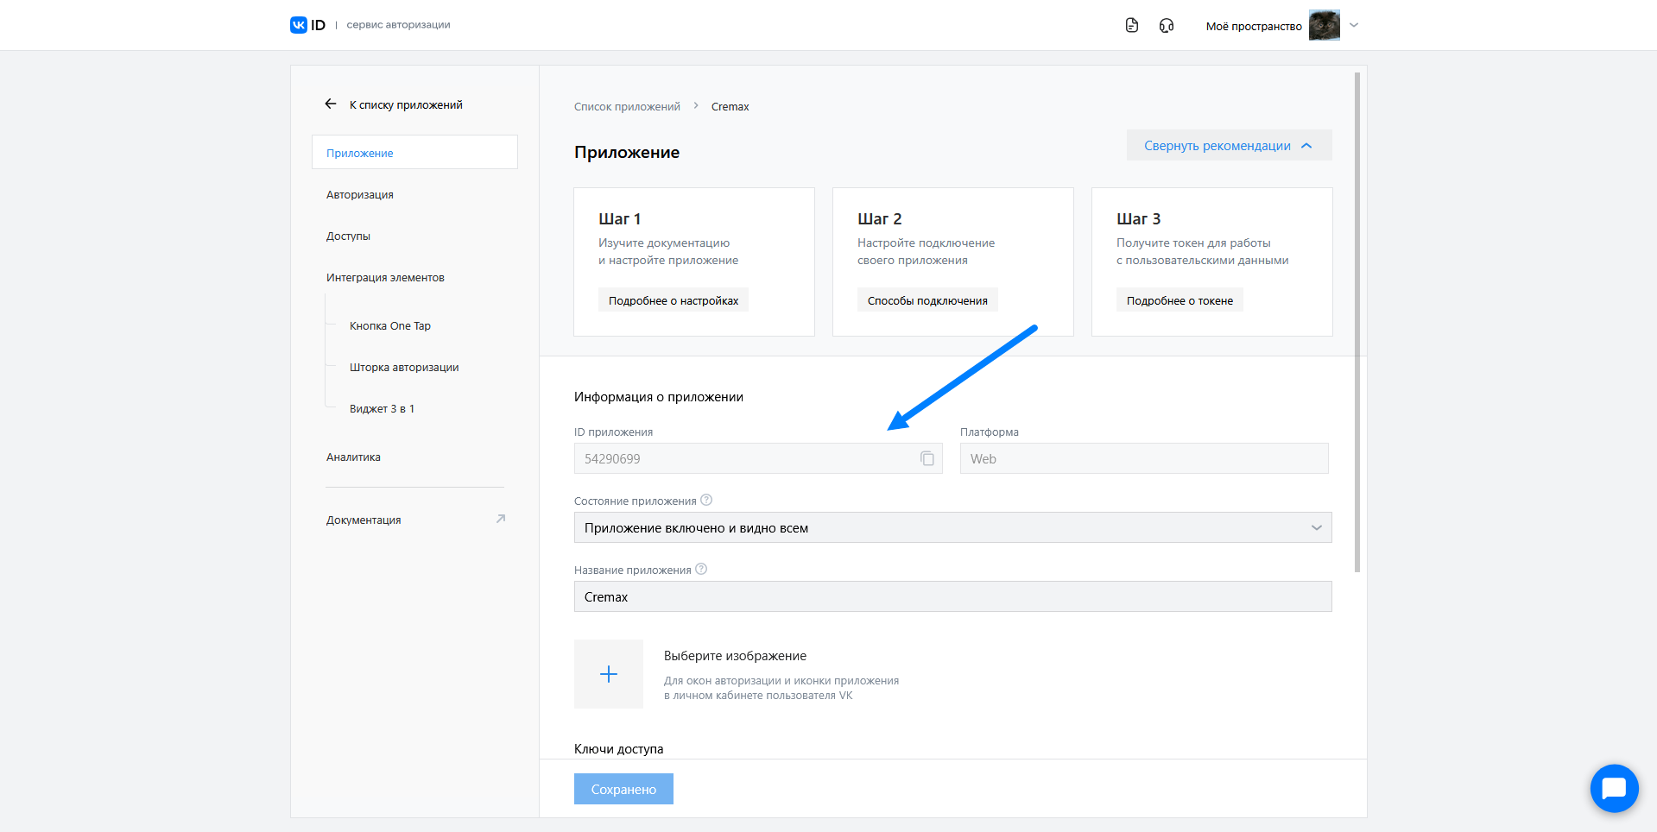
Task: Open the documentation page icon in header
Action: tap(1132, 26)
